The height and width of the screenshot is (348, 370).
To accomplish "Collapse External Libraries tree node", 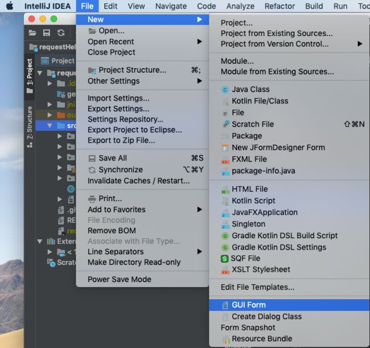I will coord(40,242).
